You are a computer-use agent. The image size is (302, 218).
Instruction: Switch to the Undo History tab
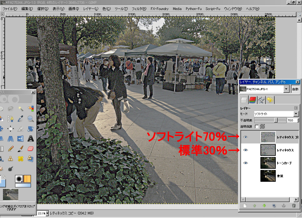[270, 100]
